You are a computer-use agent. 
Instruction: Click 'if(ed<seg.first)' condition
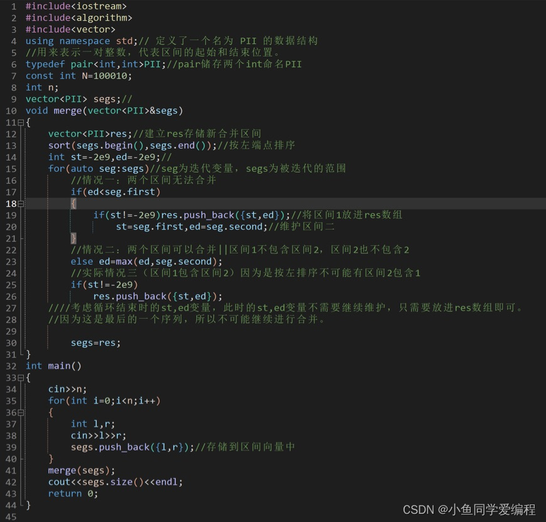(115, 192)
